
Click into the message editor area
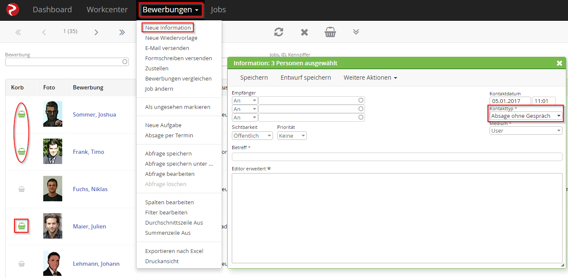click(x=397, y=218)
